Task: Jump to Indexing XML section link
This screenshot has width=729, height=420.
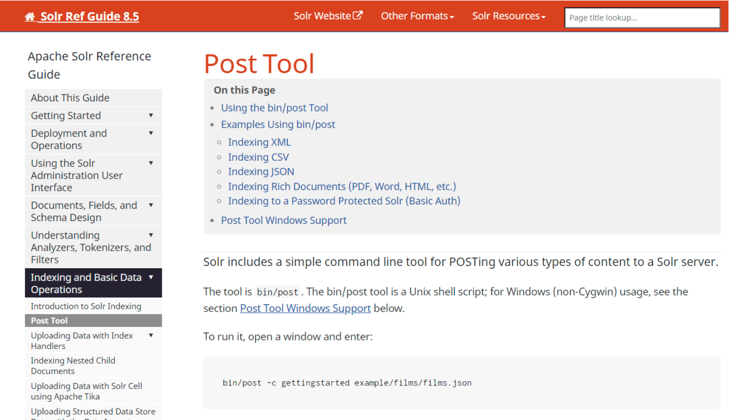Action: (x=259, y=142)
